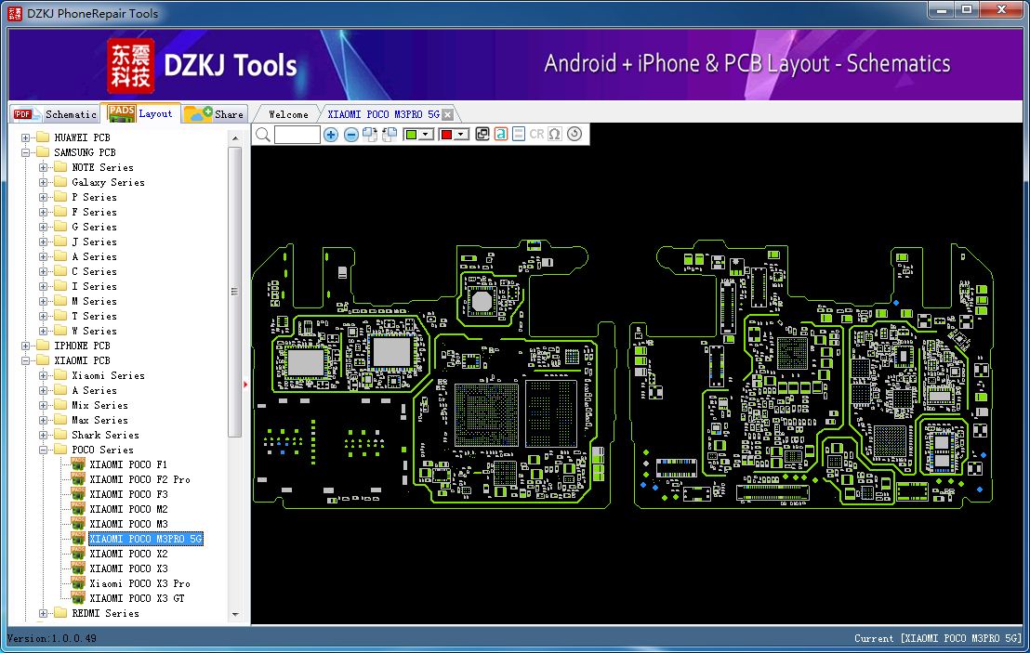This screenshot has height=653, width=1030.
Task: Click the rotate-page-left icon in toolbar
Action: point(390,135)
